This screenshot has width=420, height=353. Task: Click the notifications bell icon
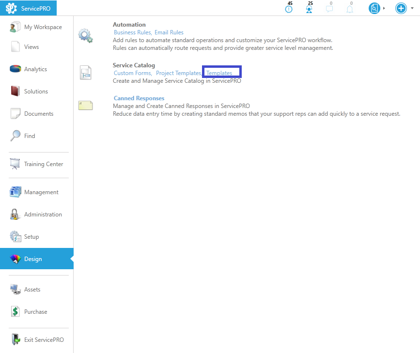[350, 9]
